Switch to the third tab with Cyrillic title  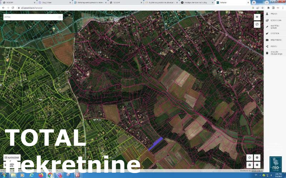pyautogui.click(x=90, y=2)
